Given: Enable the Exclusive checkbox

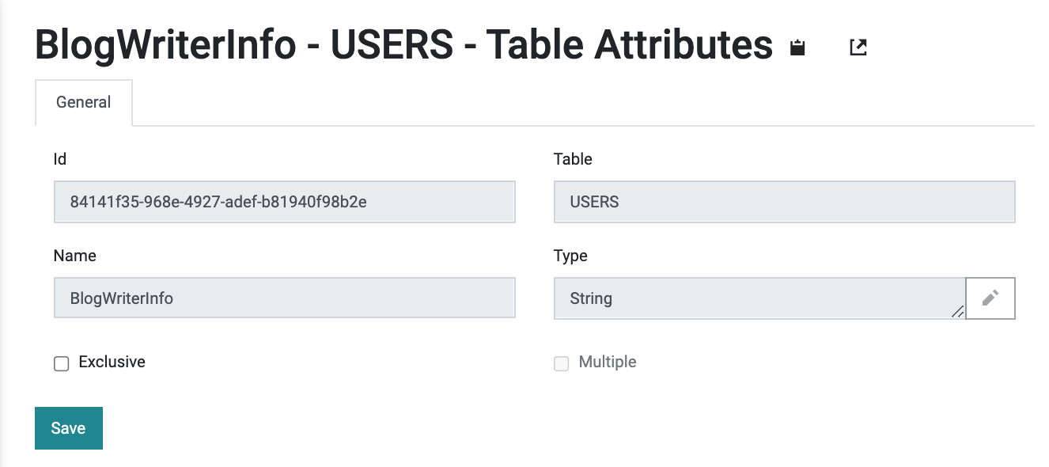Looking at the screenshot, I should [x=62, y=363].
